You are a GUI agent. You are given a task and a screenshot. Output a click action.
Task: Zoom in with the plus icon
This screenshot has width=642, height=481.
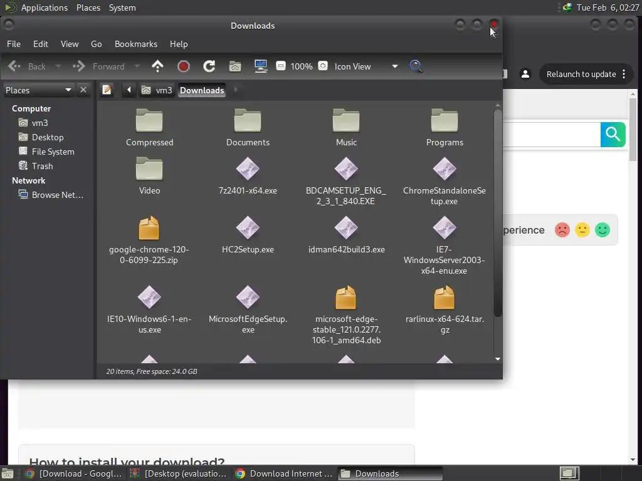[323, 66]
